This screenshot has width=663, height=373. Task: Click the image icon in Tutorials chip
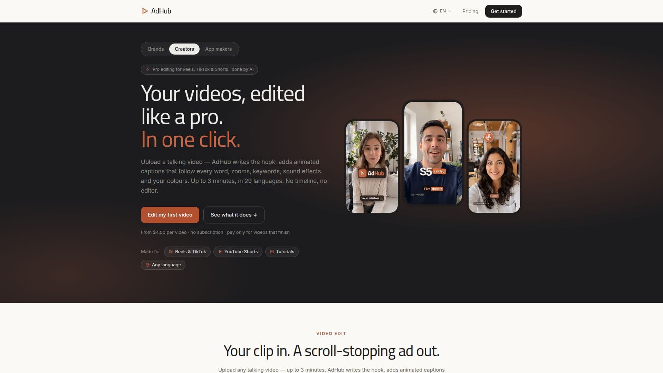tap(272, 252)
